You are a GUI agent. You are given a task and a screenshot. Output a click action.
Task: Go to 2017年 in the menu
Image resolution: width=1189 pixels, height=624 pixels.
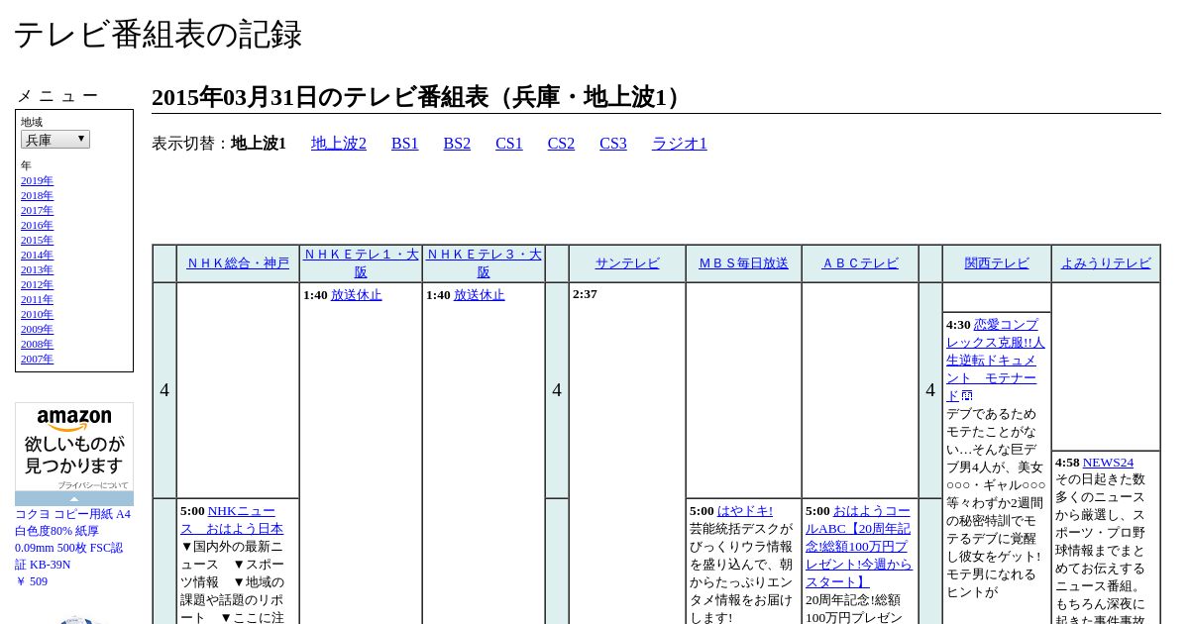click(37, 211)
